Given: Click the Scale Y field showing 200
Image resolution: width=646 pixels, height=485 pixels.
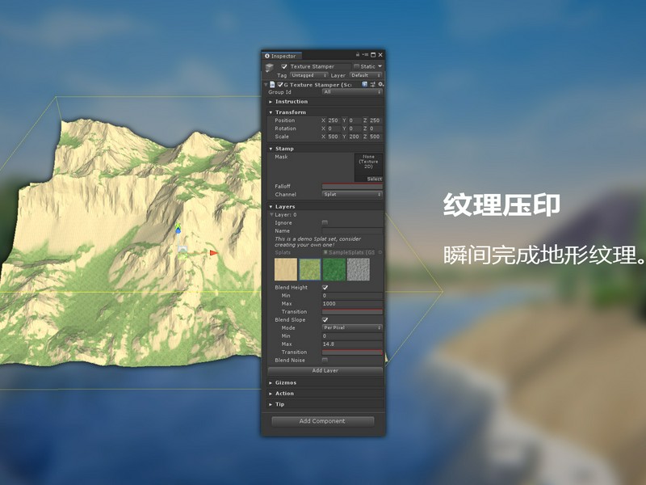Looking at the screenshot, I should coord(354,137).
